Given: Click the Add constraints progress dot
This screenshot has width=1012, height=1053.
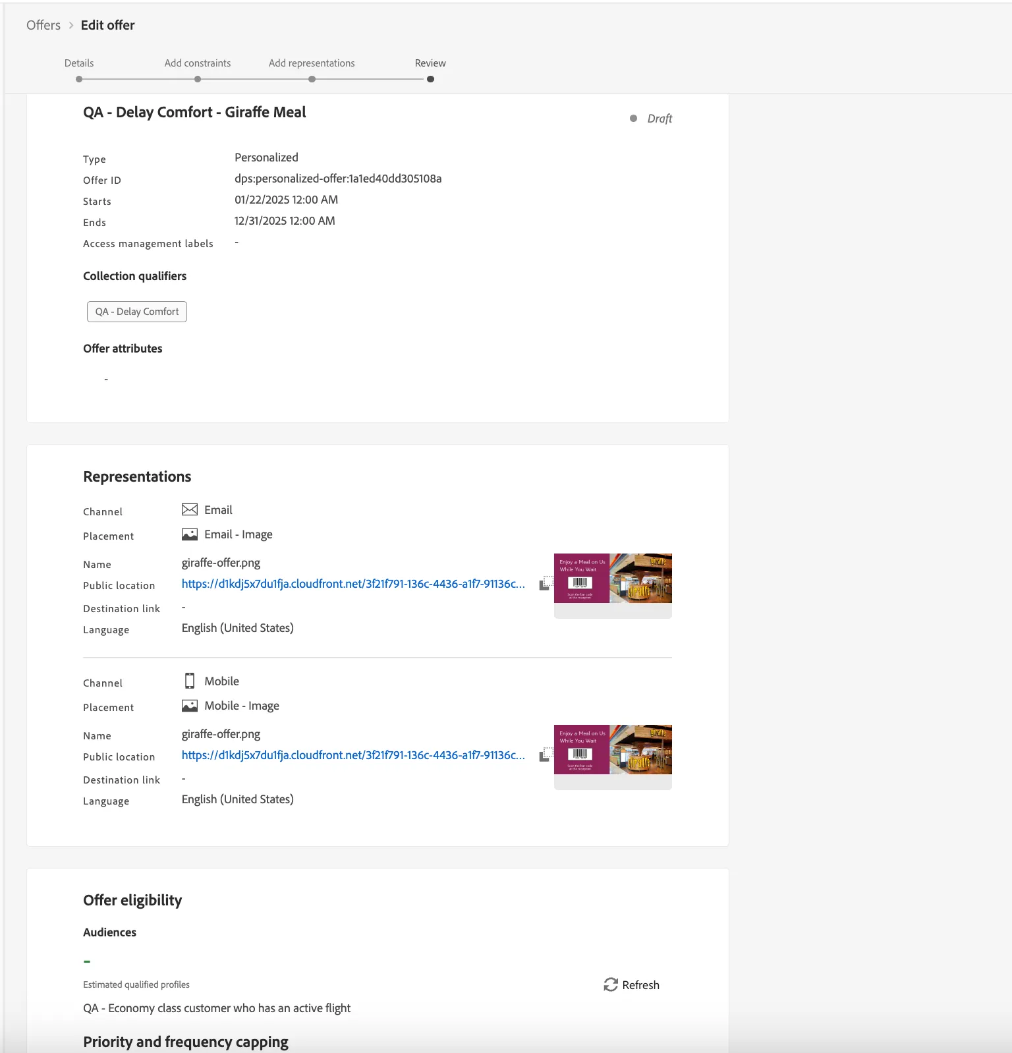Looking at the screenshot, I should pos(198,79).
